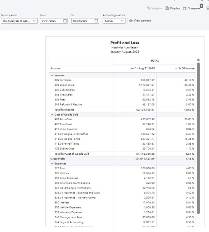Image resolution: width=209 pixels, height=232 pixels.
Task: Open the Report period dropdown
Action: (x=19, y=21)
